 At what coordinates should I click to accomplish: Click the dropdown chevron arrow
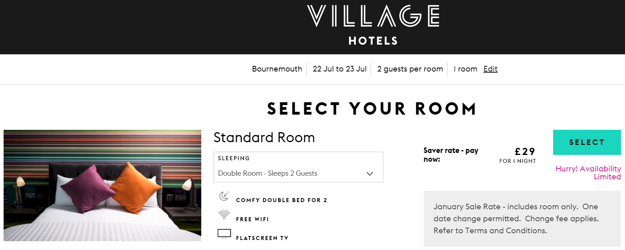[370, 174]
